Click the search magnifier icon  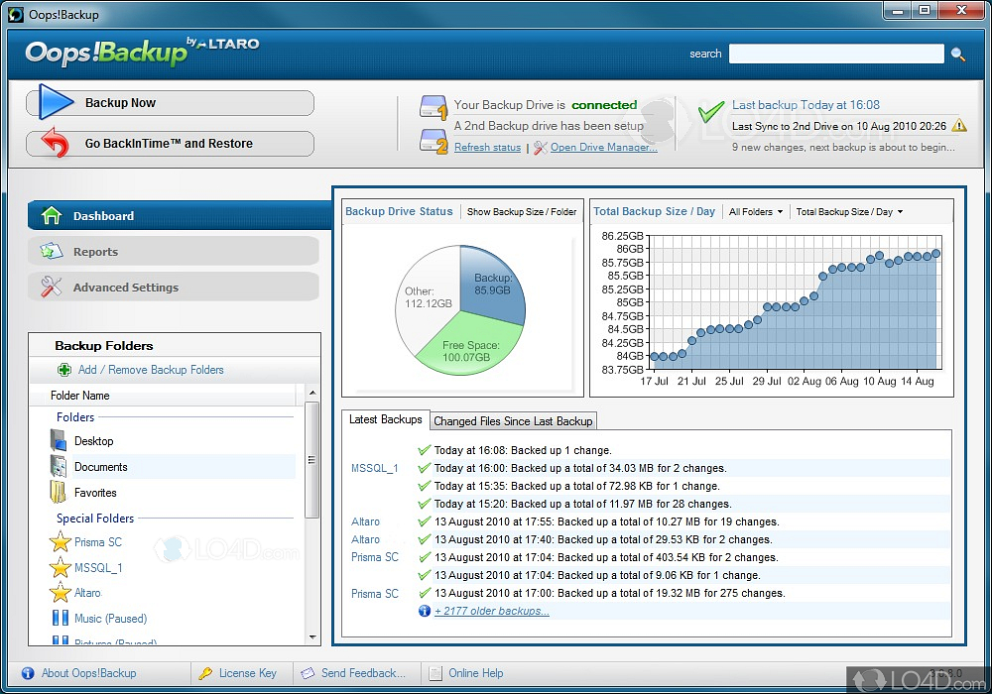click(957, 55)
